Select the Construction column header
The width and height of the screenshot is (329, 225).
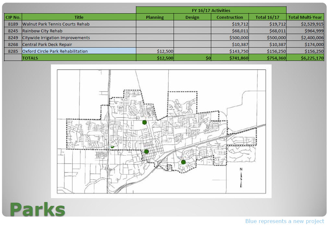click(x=230, y=17)
